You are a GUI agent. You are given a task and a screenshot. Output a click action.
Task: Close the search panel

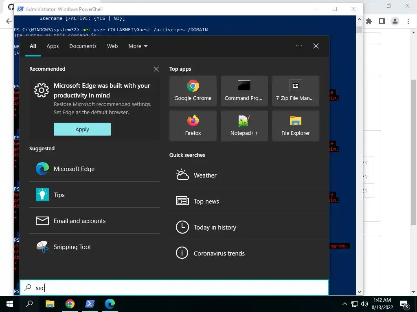coord(316,46)
